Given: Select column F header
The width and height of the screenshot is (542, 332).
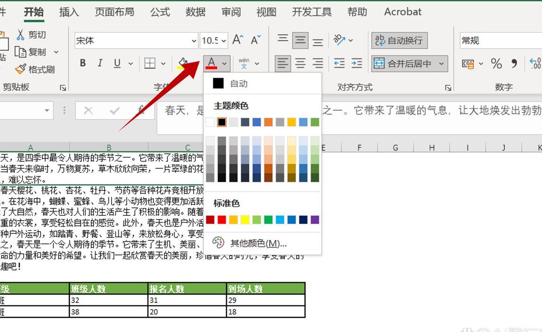Looking at the screenshot, I should click(360, 148).
